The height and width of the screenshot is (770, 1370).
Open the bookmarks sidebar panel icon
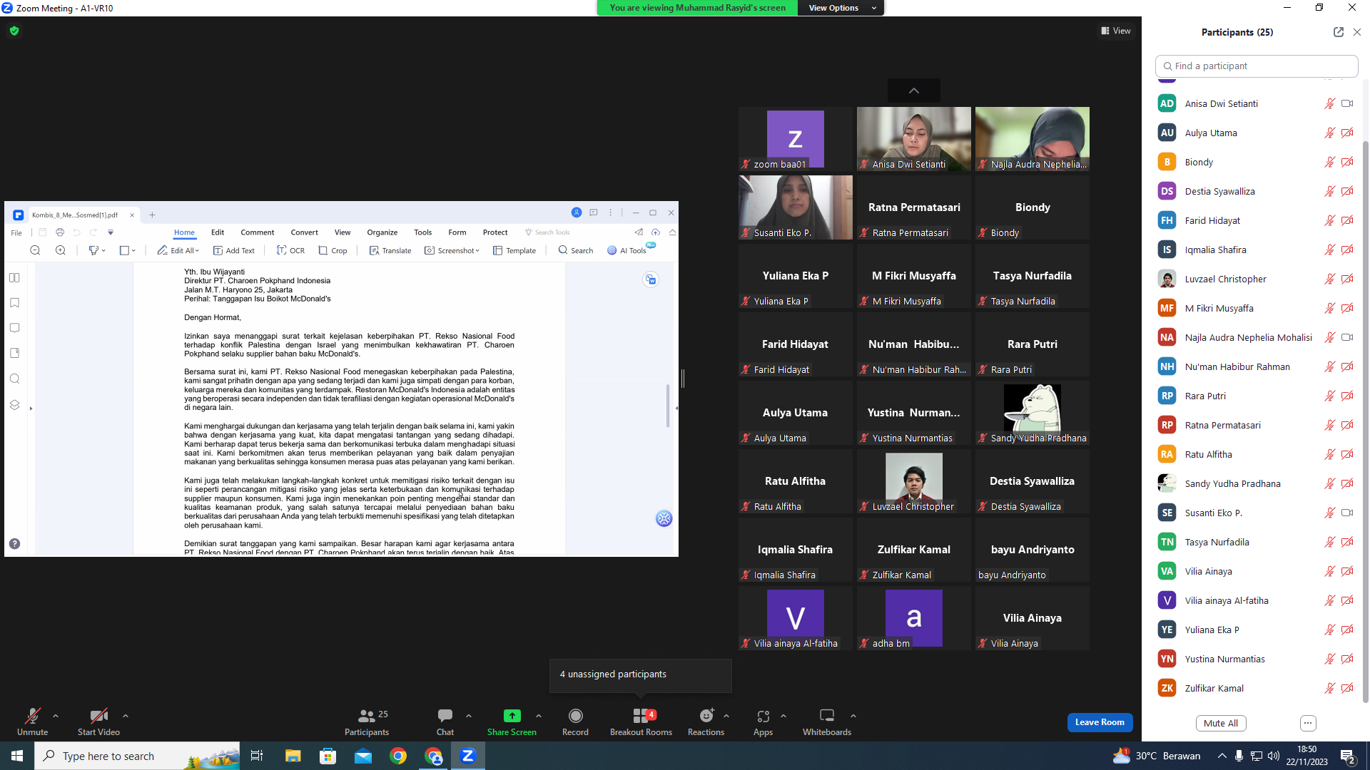click(14, 303)
